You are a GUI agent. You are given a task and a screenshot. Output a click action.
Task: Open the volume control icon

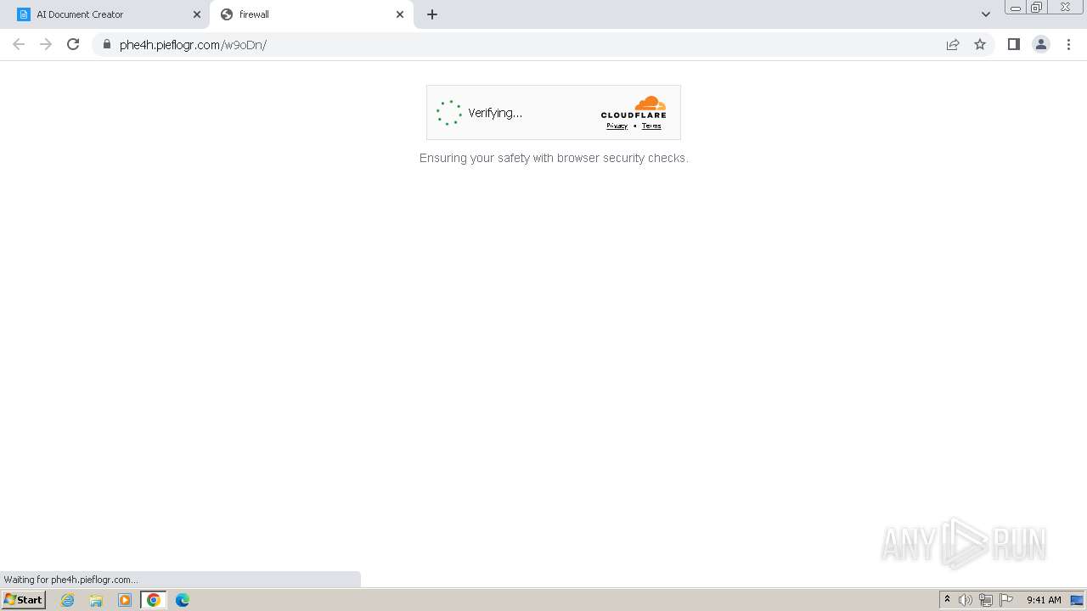click(x=966, y=600)
